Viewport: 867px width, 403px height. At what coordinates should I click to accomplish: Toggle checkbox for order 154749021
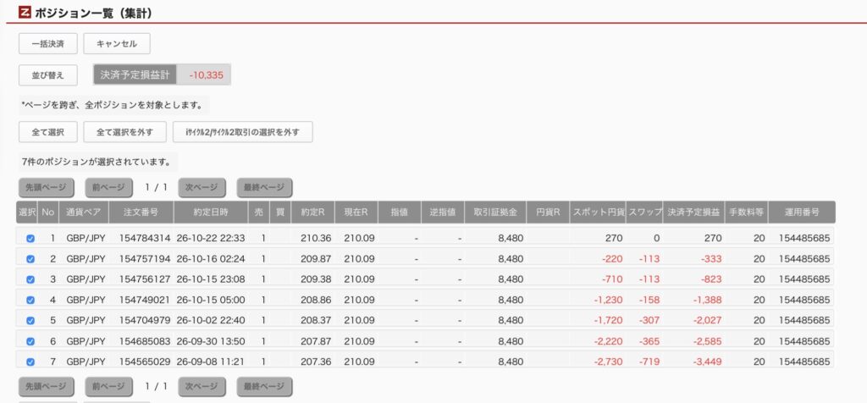click(30, 301)
